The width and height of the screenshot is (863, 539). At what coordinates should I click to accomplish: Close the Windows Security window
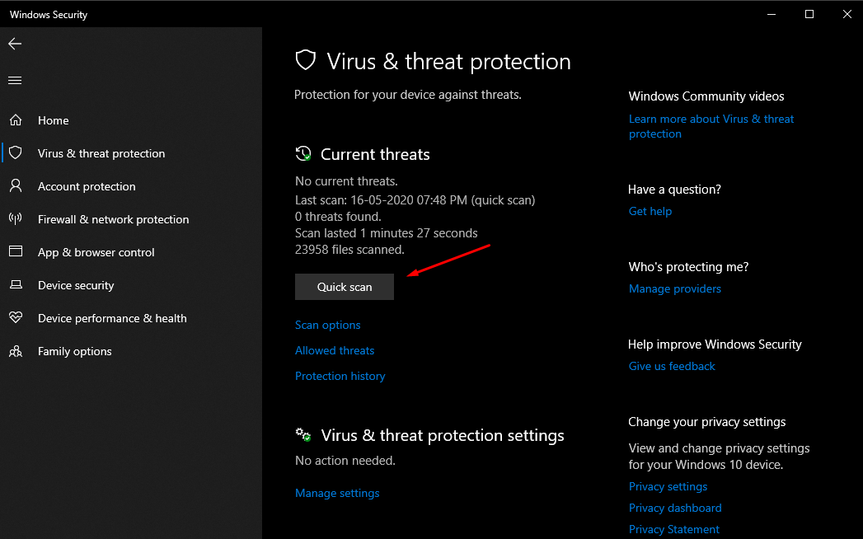click(x=847, y=14)
